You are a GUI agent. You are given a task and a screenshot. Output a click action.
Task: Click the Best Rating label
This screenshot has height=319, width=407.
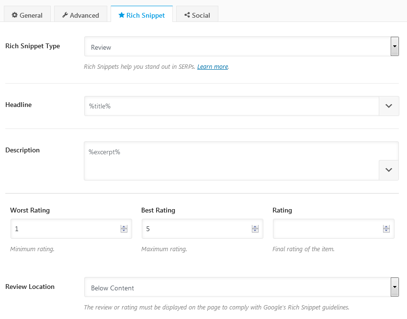coord(158,210)
